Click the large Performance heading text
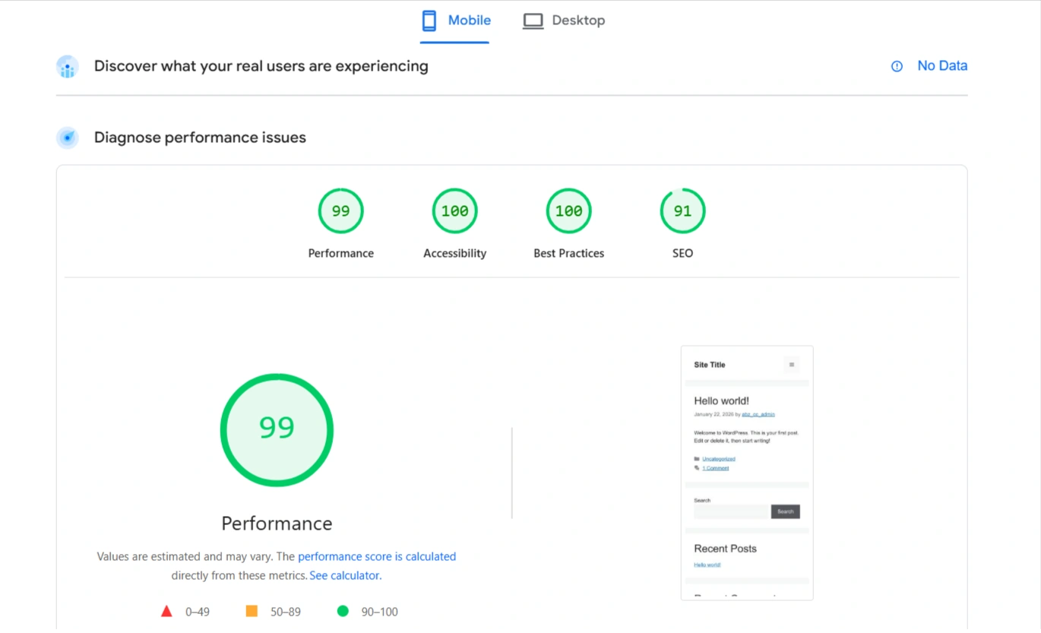This screenshot has height=633, width=1041. [277, 524]
